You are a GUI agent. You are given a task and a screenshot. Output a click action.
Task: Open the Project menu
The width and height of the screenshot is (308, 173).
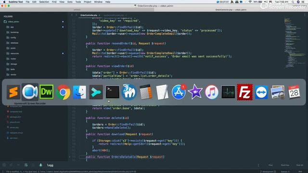pyautogui.click(x=88, y=2)
